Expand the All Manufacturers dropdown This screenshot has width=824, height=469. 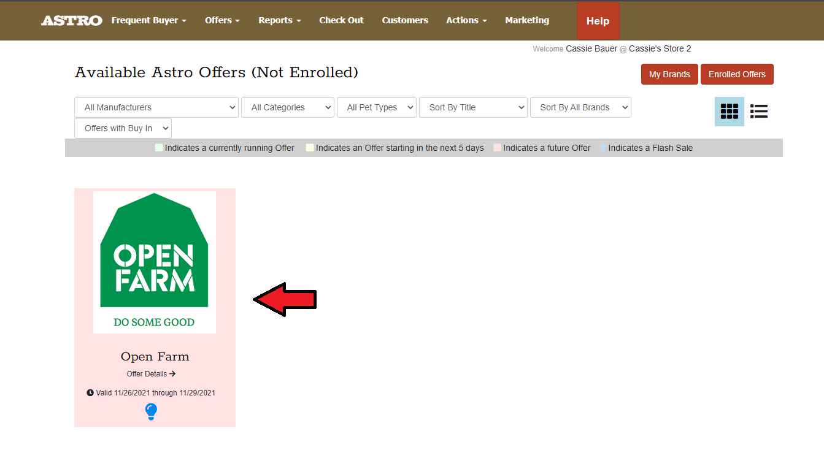[x=156, y=107]
